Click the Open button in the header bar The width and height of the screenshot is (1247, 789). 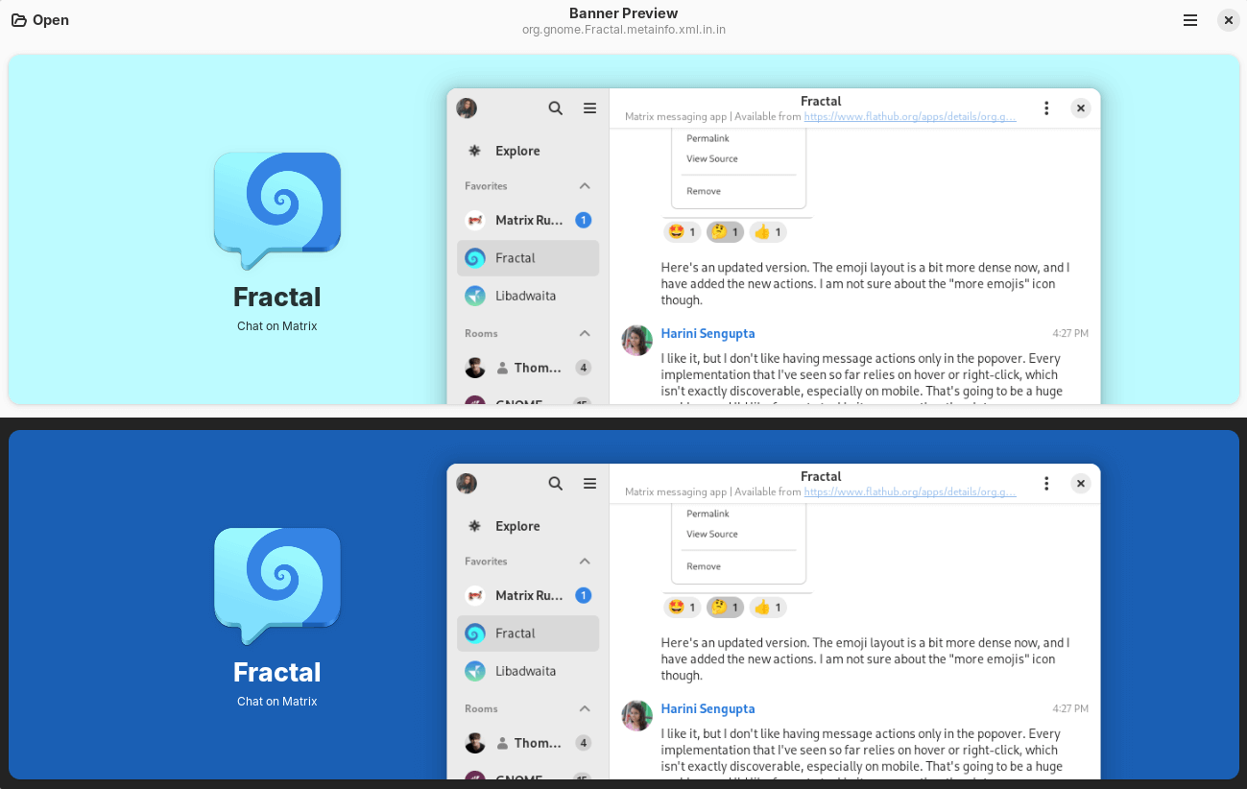click(40, 20)
